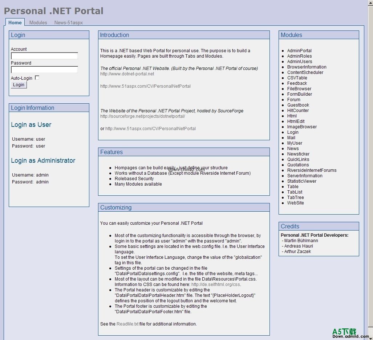Image resolution: width=373 pixels, height=340 pixels.
Task: Select Forum in the Modules list
Action: (293, 100)
